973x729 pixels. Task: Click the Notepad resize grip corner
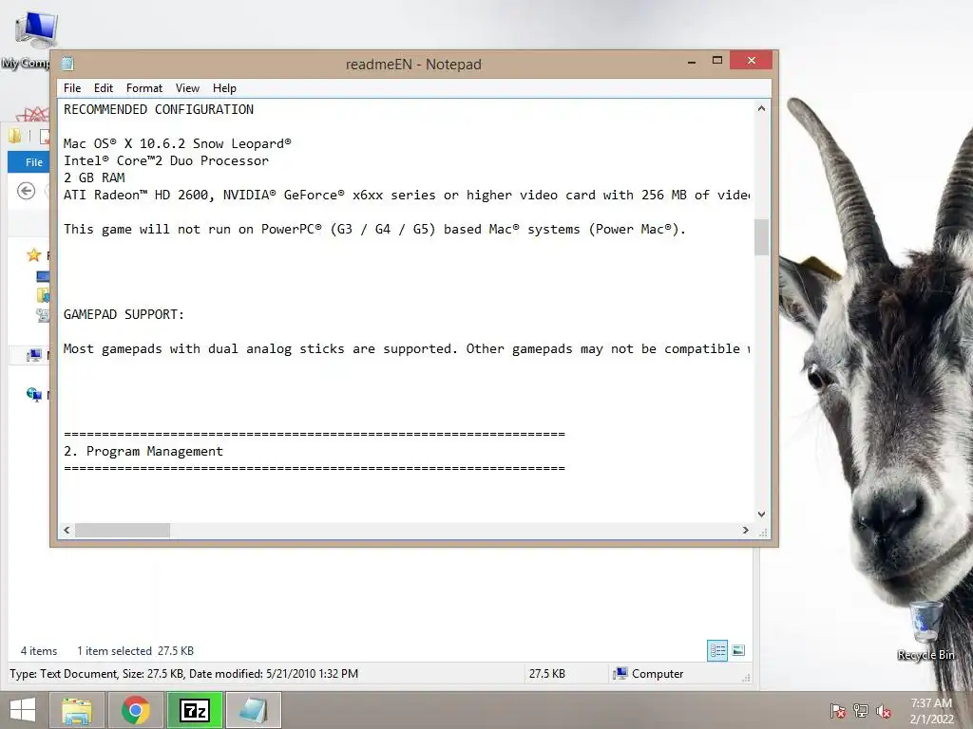(x=763, y=532)
